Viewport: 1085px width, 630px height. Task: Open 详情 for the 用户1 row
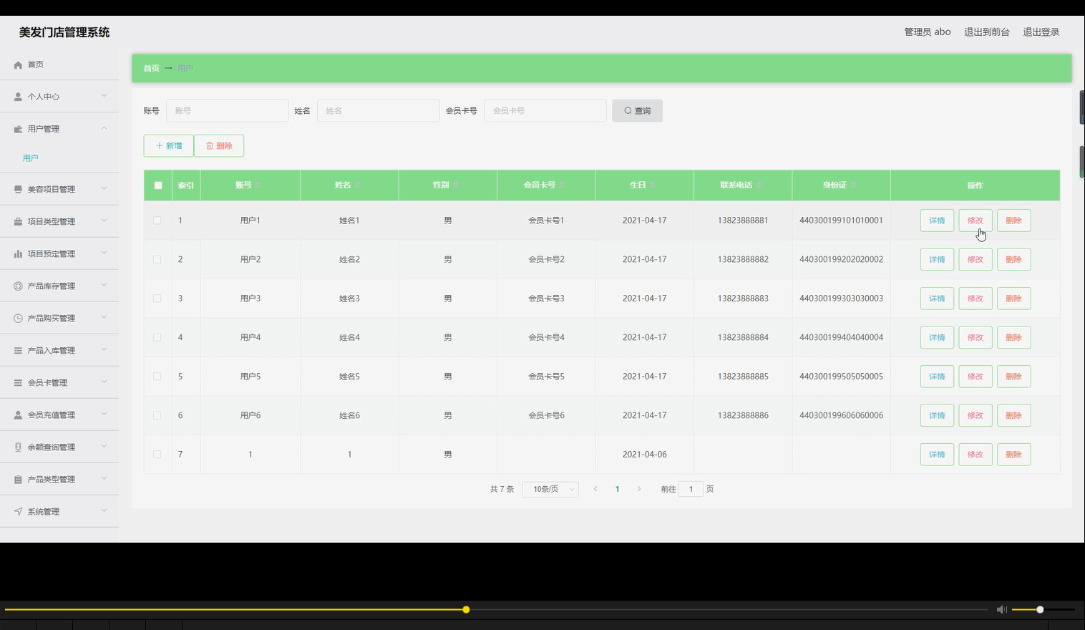[937, 220]
